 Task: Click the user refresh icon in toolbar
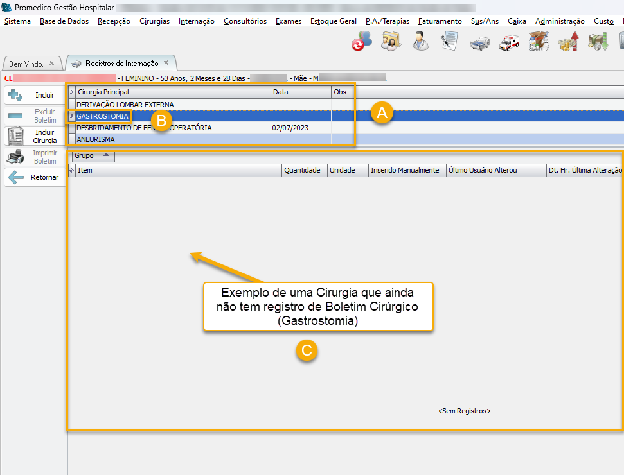(x=361, y=42)
